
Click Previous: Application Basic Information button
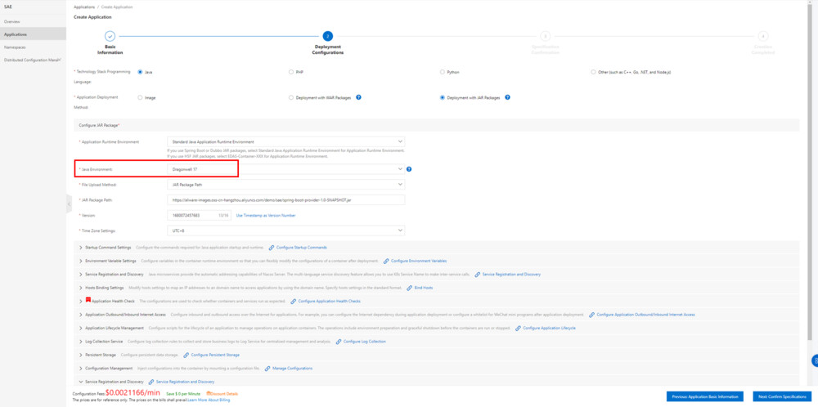tap(705, 396)
